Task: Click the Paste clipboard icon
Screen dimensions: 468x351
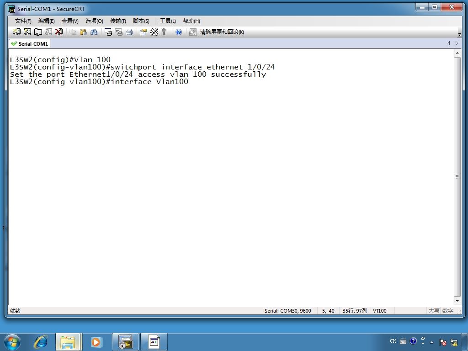Action: pyautogui.click(x=84, y=32)
